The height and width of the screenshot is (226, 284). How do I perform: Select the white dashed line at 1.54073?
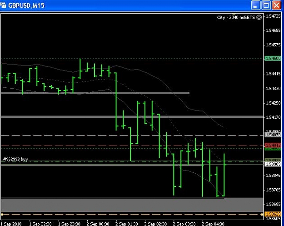pos(132,135)
